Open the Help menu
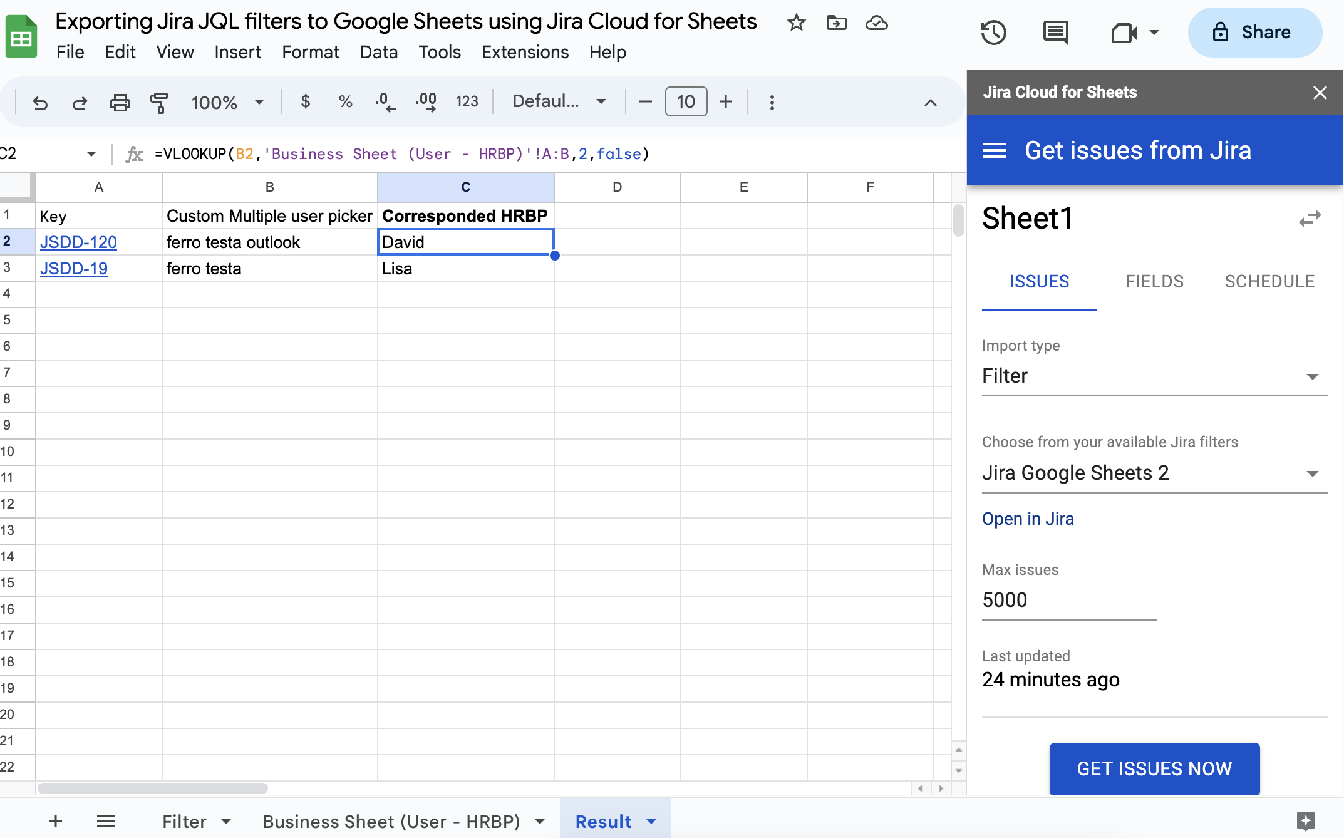This screenshot has height=838, width=1344. pos(607,52)
